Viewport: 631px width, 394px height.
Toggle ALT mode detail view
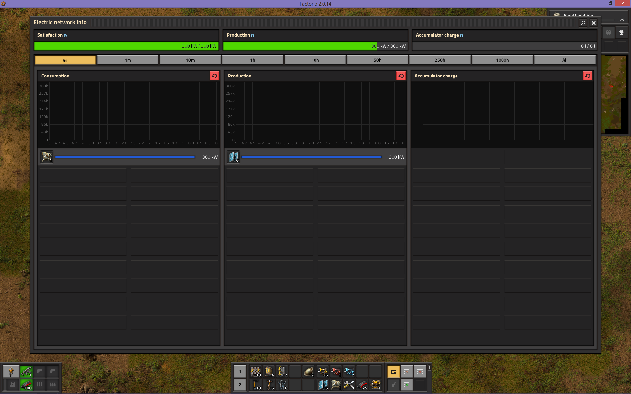394,372
